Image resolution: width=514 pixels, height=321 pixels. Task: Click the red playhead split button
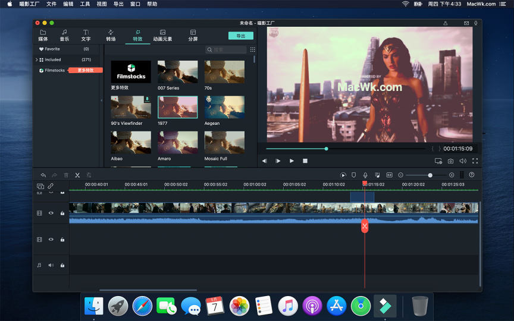(365, 226)
